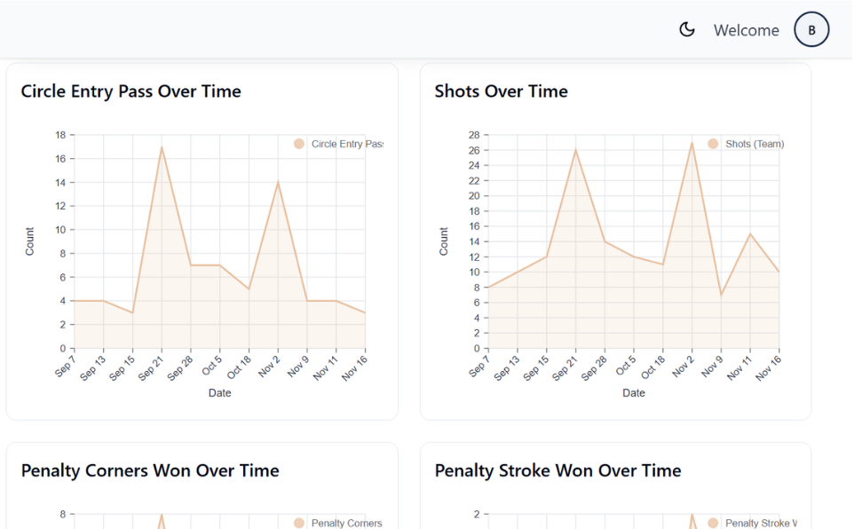
Task: Select the Sep 21 peak on Circle Entry Pass chart
Action: click(x=162, y=148)
